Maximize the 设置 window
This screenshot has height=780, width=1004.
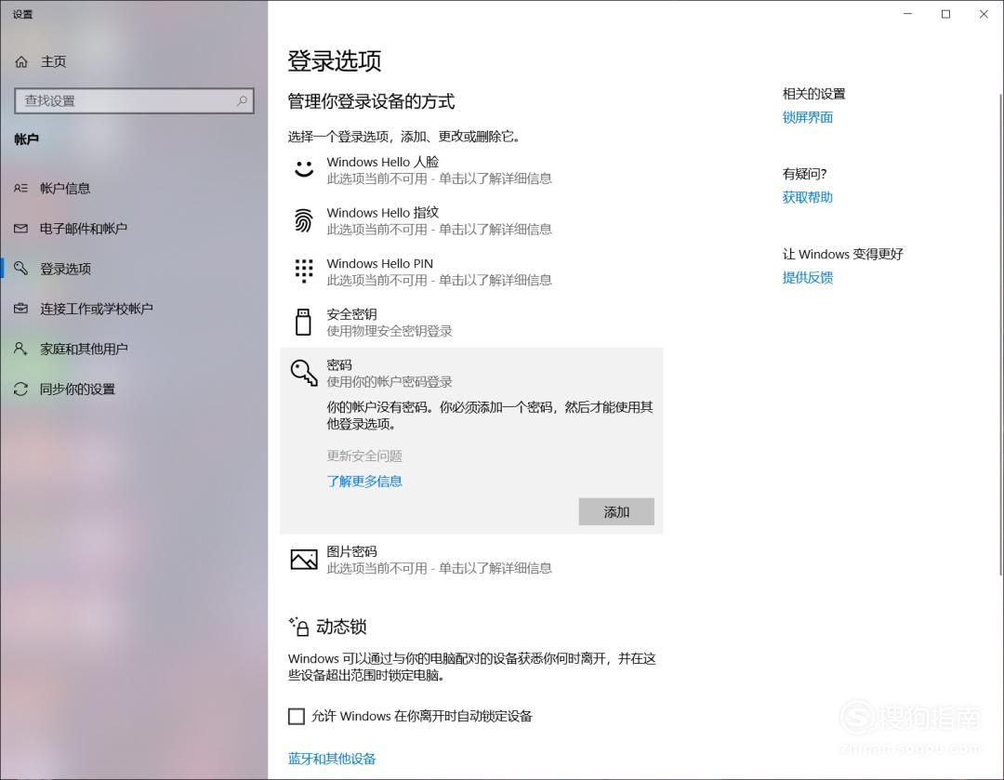click(945, 14)
